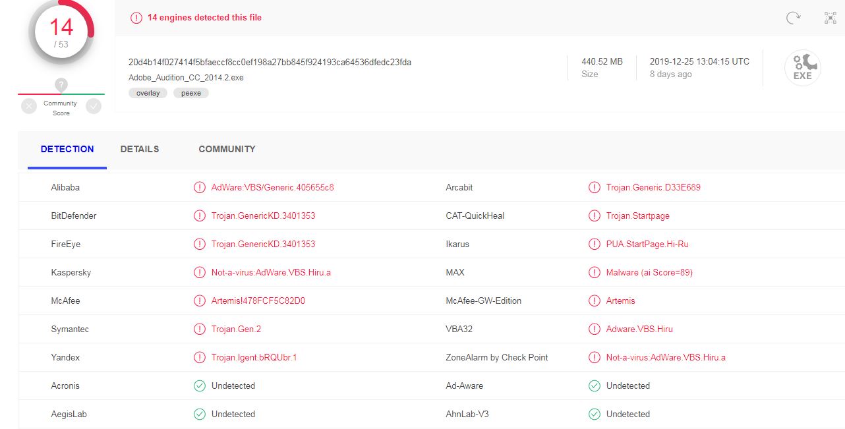The image size is (845, 429).
Task: Click the AhnLab-V3 undetected check icon
Action: (595, 414)
